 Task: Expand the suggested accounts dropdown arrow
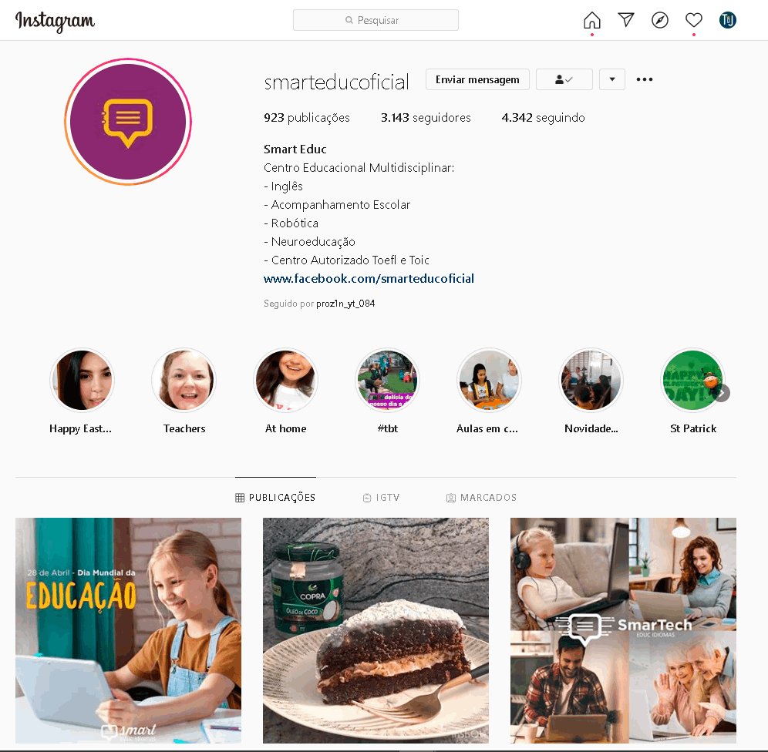click(611, 79)
